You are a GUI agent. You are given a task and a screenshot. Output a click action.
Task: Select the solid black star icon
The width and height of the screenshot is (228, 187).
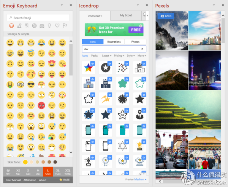tap(139, 99)
